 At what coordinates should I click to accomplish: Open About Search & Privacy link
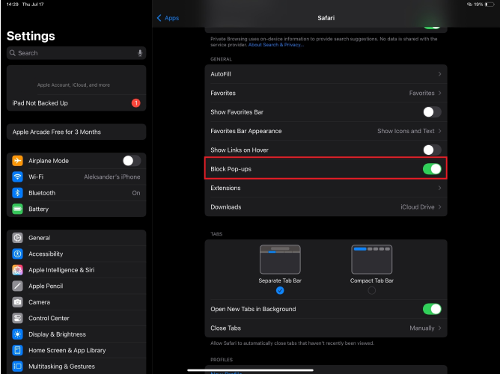tap(276, 45)
